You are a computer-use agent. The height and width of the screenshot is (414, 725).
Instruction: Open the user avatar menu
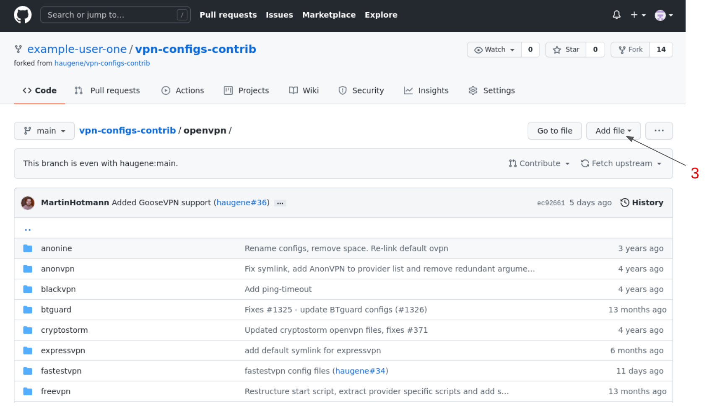[664, 15]
